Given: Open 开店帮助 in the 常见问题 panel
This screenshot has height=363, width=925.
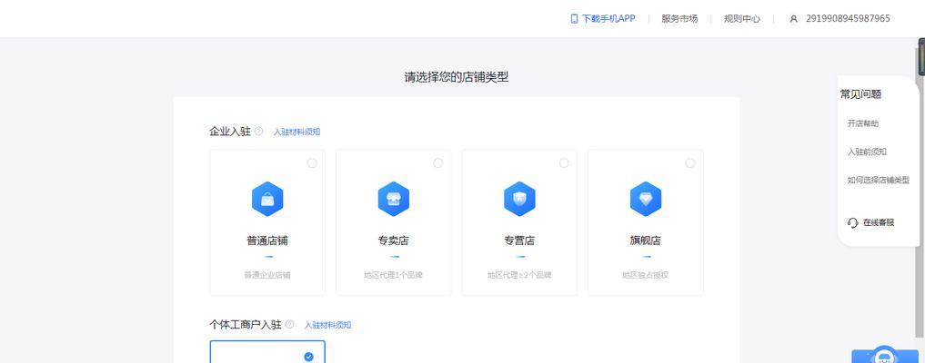Looking at the screenshot, I should [863, 123].
